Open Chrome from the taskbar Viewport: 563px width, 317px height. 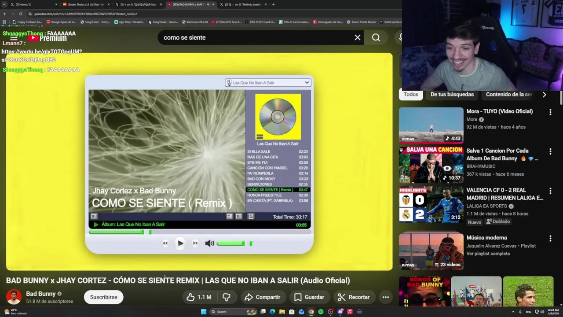(311, 312)
